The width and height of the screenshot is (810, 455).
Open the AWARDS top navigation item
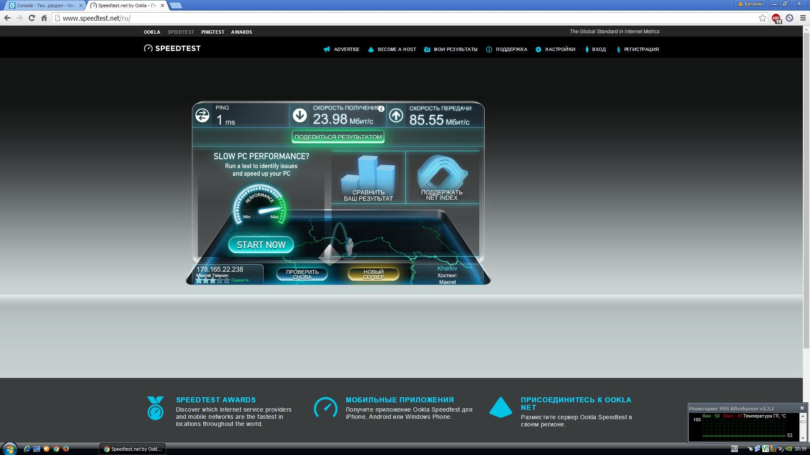click(241, 32)
